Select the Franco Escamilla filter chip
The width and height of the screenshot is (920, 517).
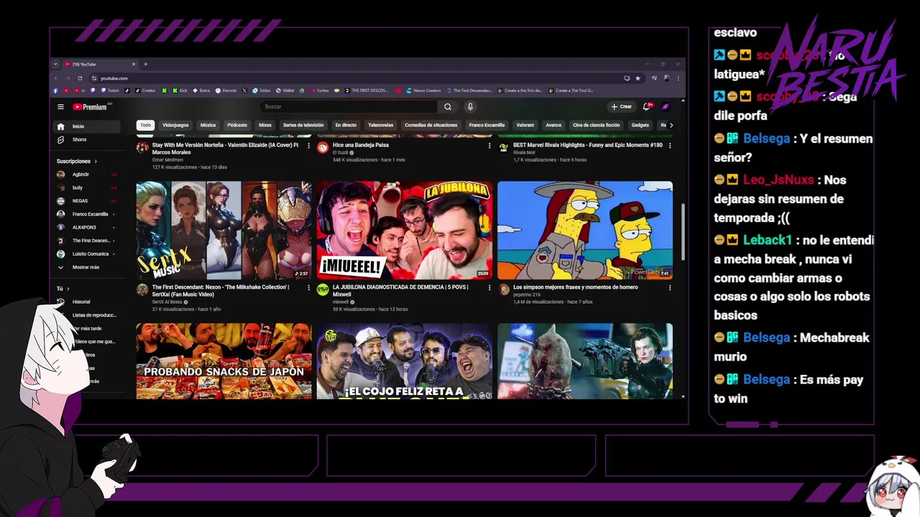[487, 125]
